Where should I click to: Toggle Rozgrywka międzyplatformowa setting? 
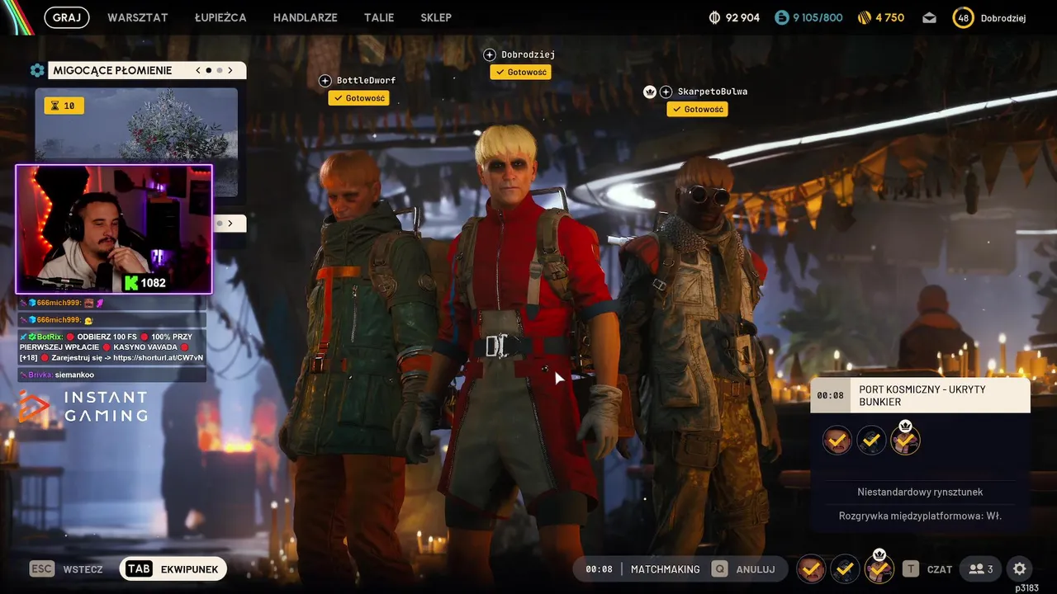click(920, 516)
